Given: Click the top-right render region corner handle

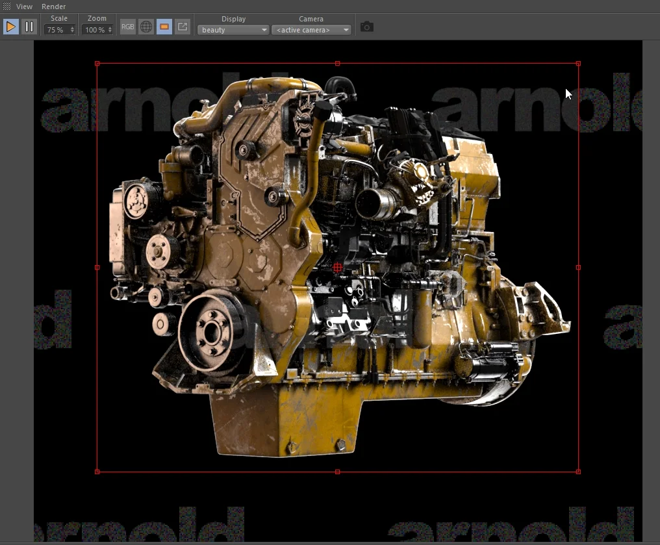Looking at the screenshot, I should (x=578, y=64).
